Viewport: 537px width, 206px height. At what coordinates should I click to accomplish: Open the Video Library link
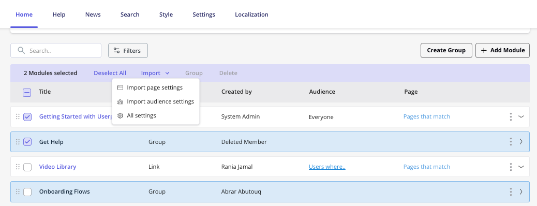(x=57, y=167)
